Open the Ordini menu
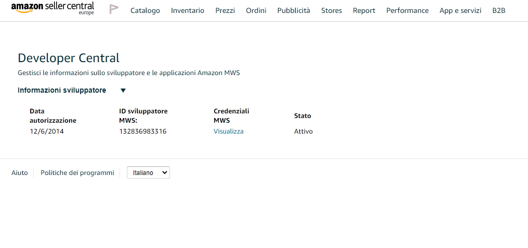This screenshot has height=248, width=528. click(x=256, y=10)
